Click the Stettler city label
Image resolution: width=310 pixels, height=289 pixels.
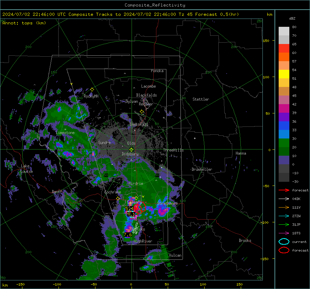point(201,99)
